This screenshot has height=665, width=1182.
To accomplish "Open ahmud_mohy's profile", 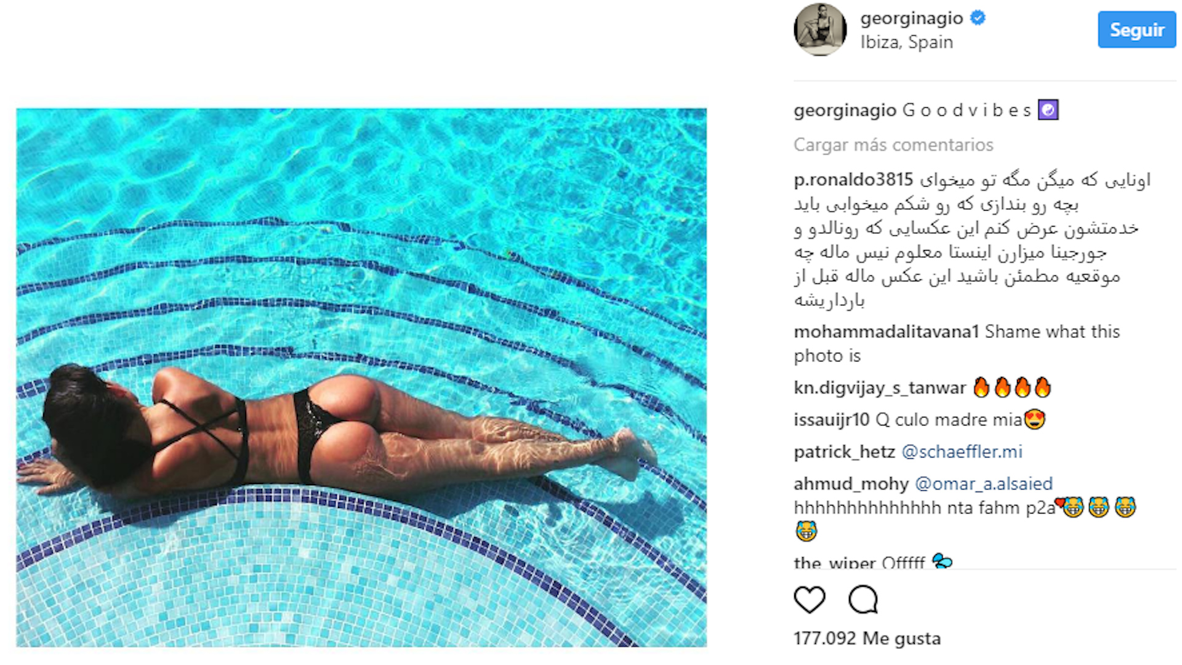I will click(851, 484).
